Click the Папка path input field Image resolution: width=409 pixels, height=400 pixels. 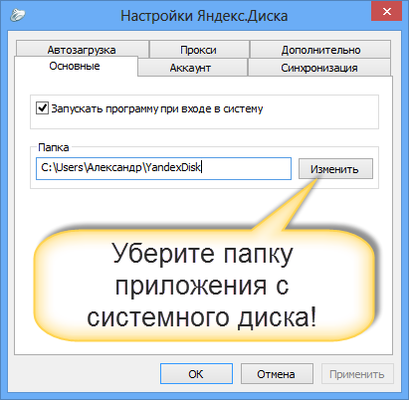point(163,168)
